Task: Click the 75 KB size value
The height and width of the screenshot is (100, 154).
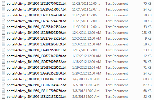Action: pyautogui.click(x=147, y=4)
